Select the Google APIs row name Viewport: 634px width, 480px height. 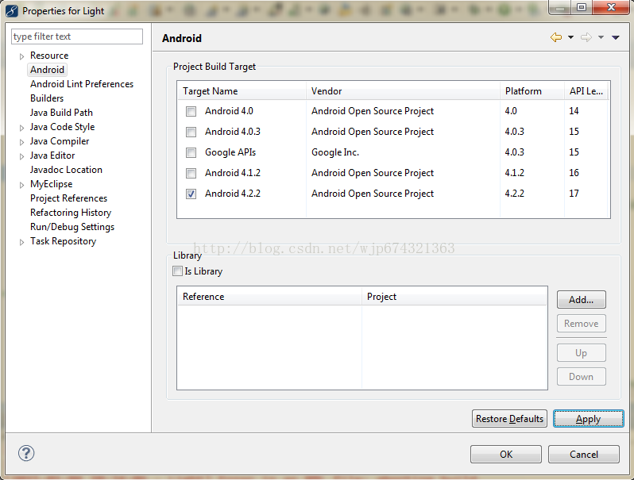click(230, 152)
